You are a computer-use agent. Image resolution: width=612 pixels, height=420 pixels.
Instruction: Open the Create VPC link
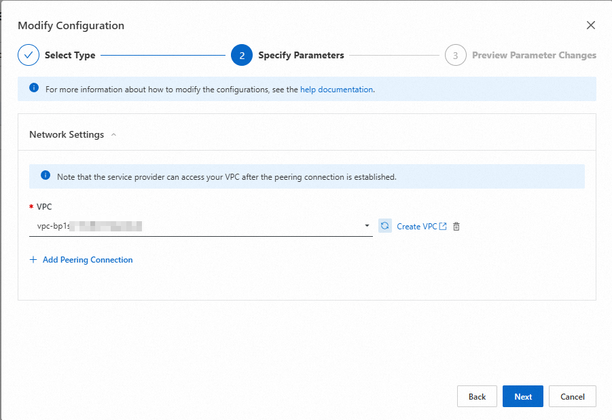click(x=417, y=227)
